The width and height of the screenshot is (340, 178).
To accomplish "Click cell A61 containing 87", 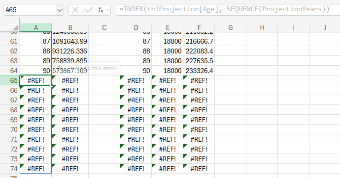I will click(x=36, y=41).
